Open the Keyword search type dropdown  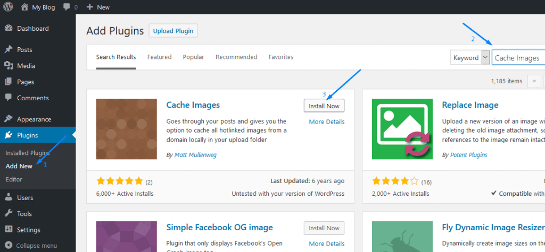tap(470, 57)
